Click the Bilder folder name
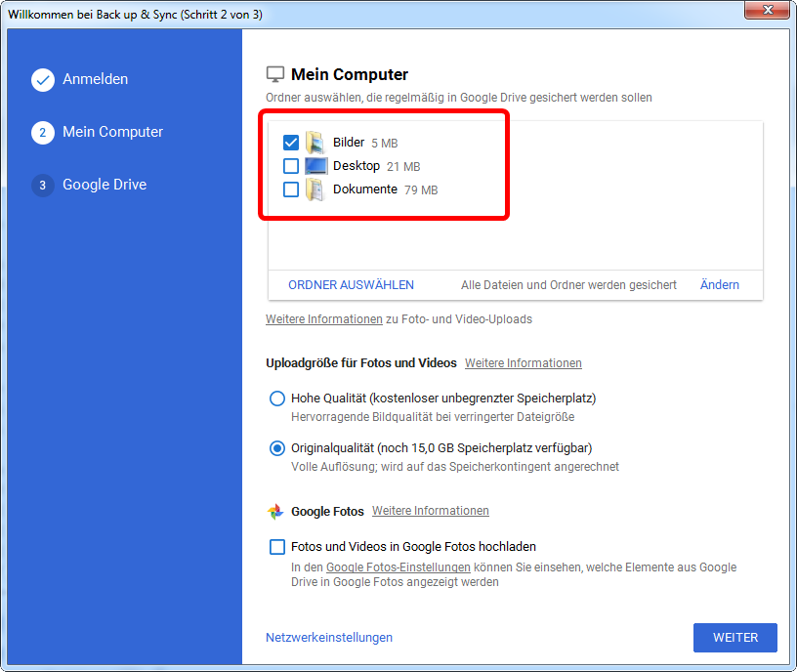Screen dimensions: 797x672 tap(349, 143)
